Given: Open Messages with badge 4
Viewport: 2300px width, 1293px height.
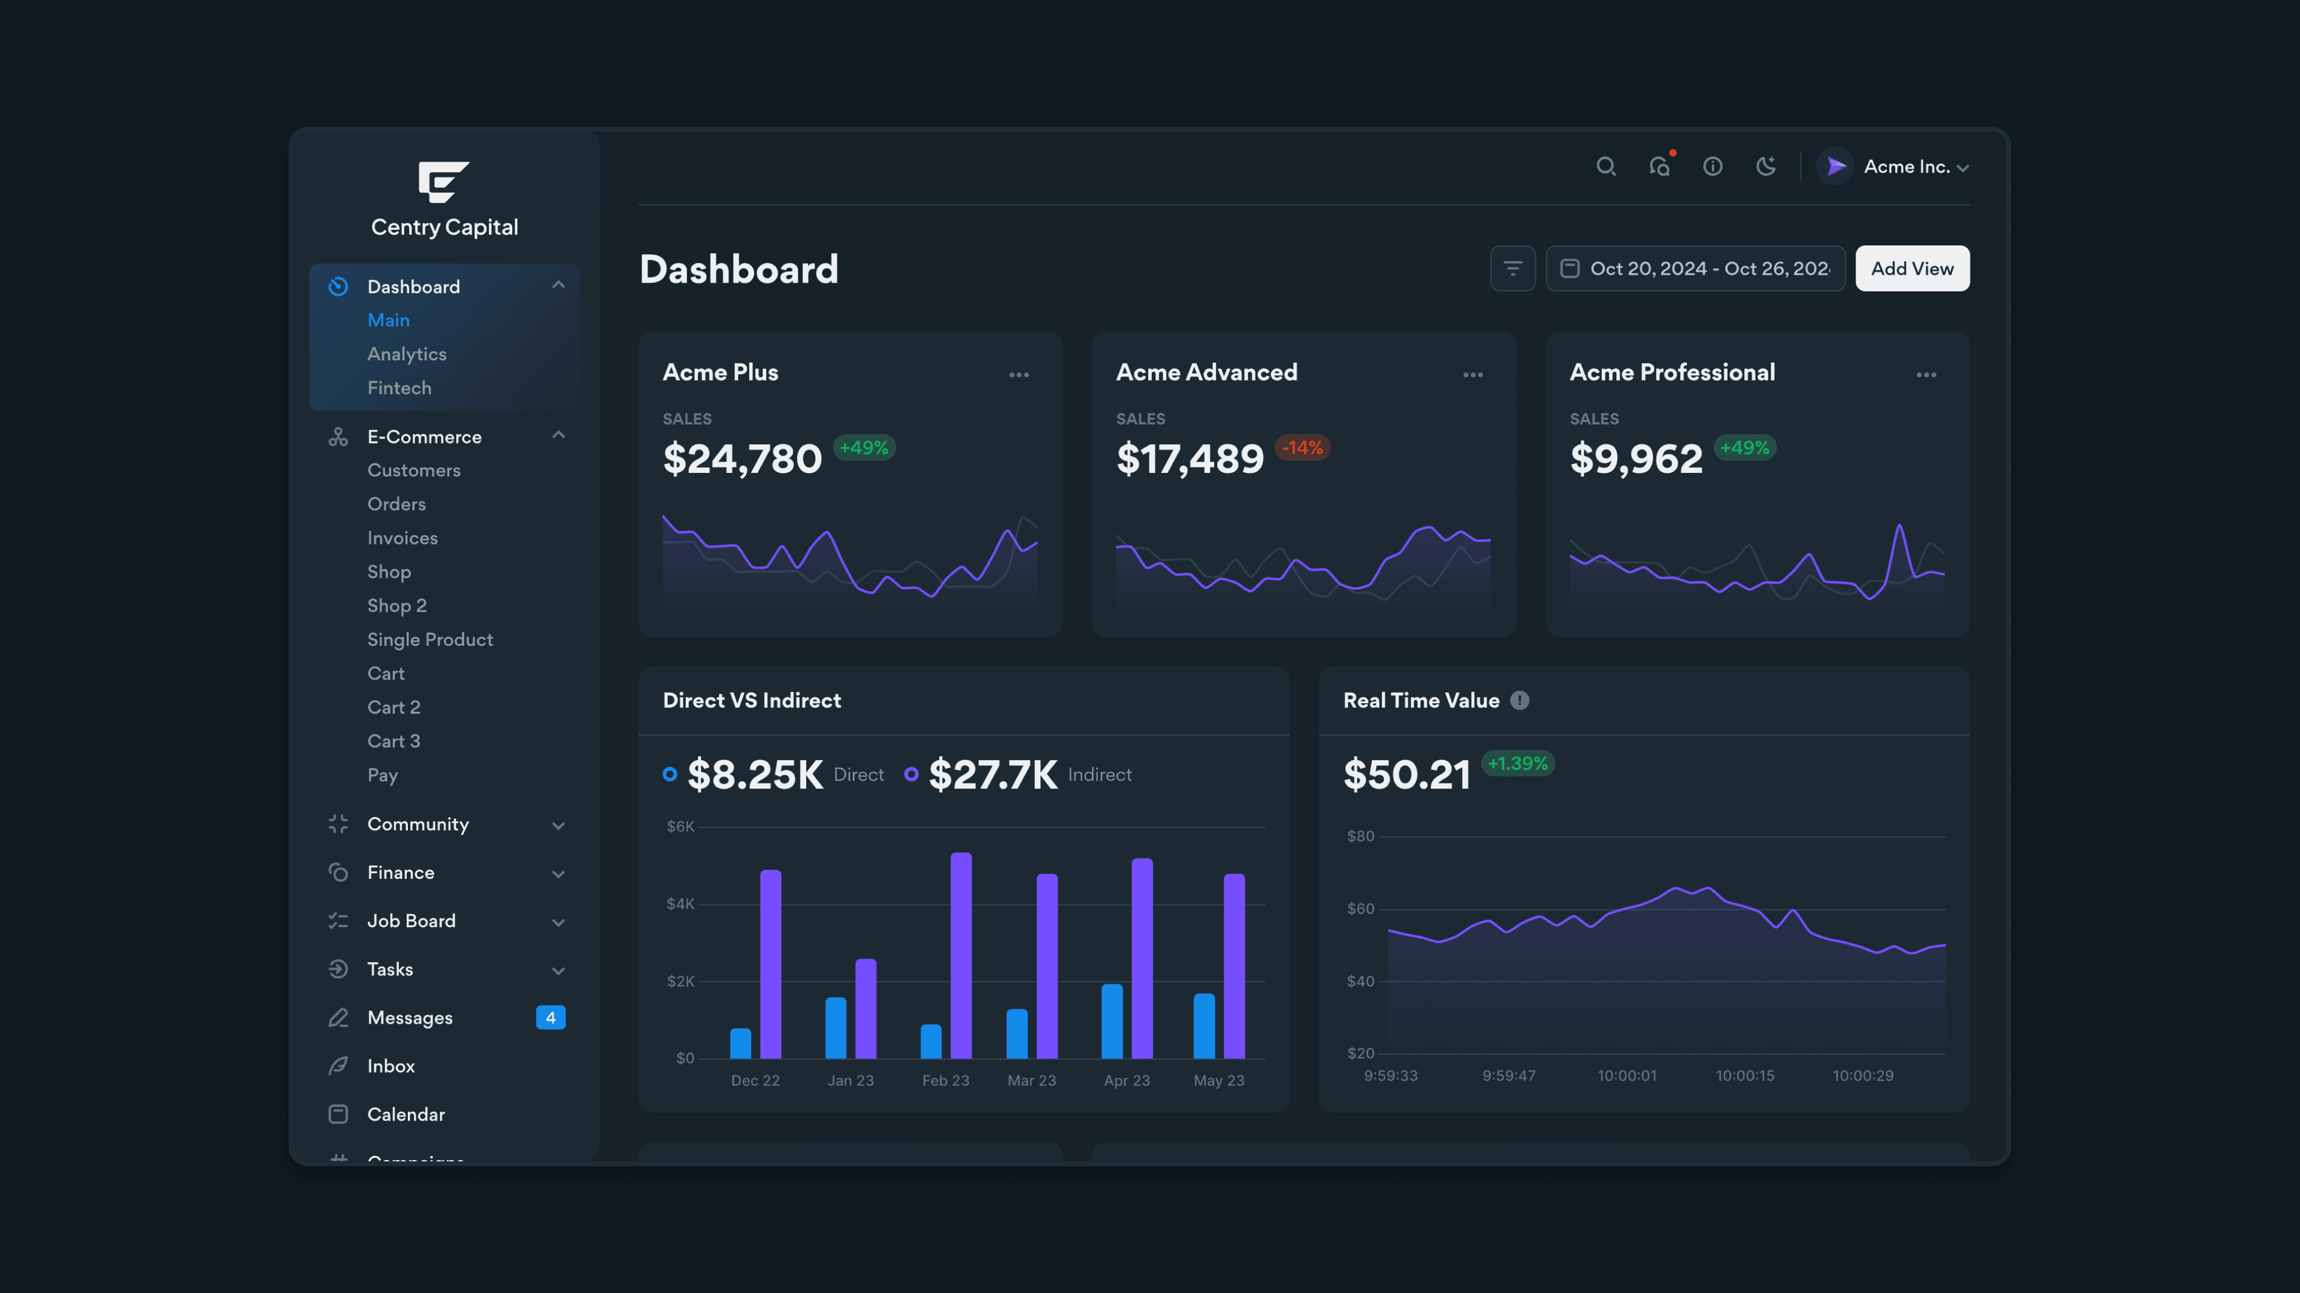Looking at the screenshot, I should tap(410, 1018).
